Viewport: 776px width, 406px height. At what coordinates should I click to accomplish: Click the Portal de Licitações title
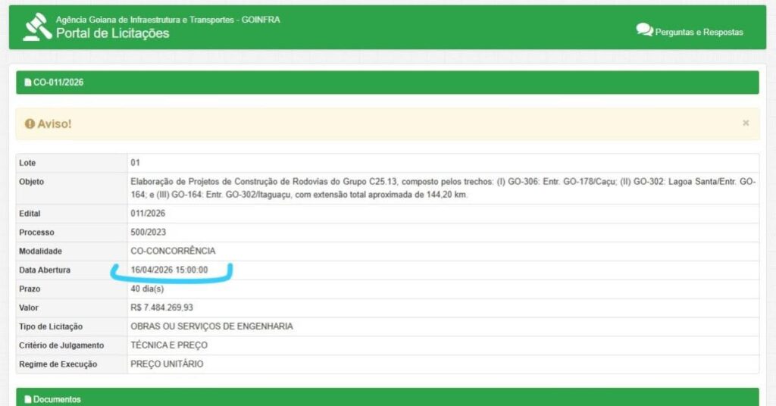112,33
